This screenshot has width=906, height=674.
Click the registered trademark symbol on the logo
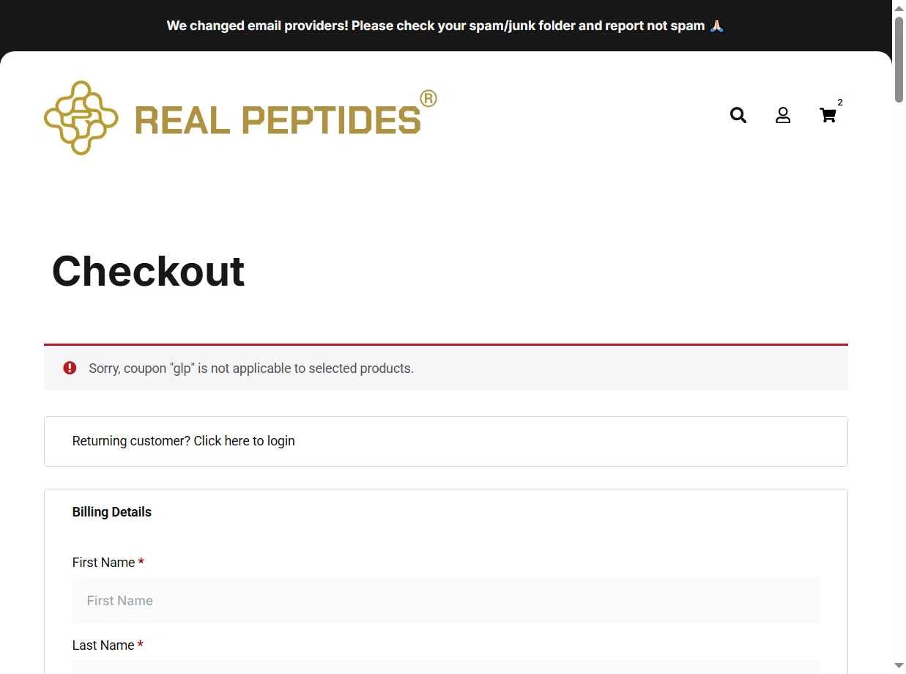click(428, 98)
